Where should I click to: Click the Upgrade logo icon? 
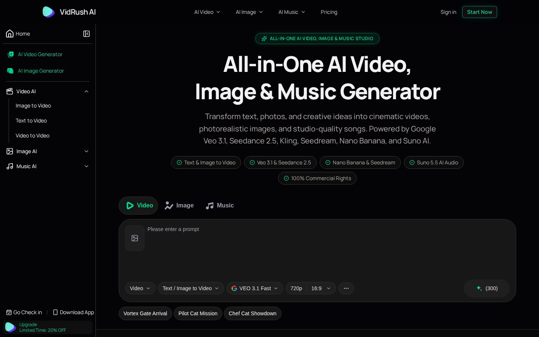tap(10, 327)
